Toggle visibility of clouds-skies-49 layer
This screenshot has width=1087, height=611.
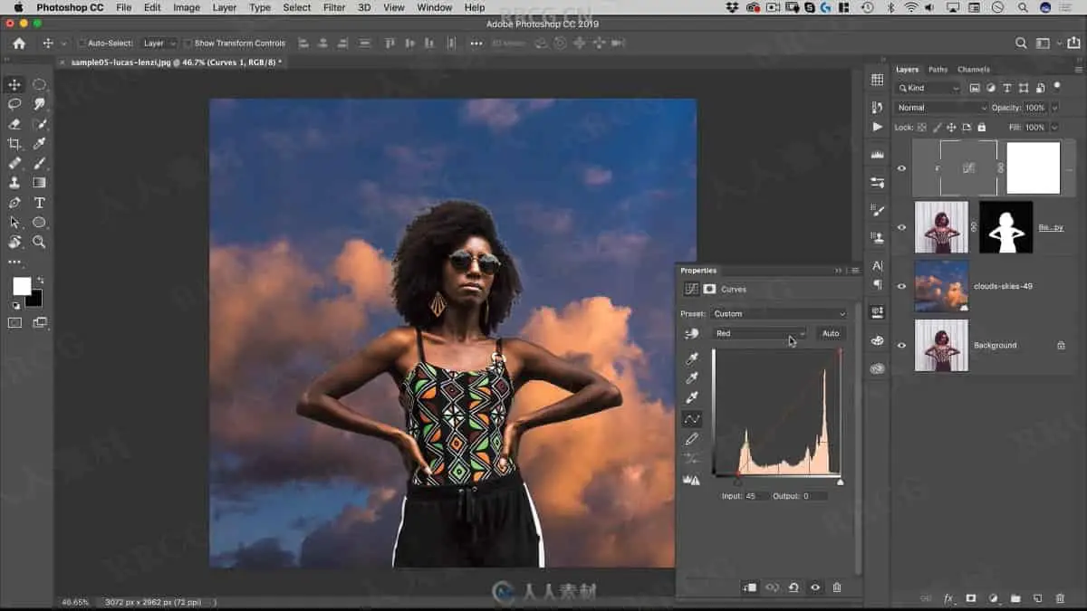(x=901, y=286)
